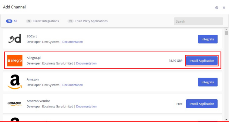229x122 pixels.
Task: Install Application for Allegro.pl
Action: click(x=202, y=61)
